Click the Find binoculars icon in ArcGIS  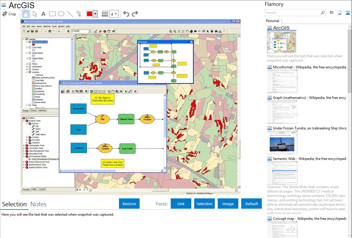pos(216,31)
